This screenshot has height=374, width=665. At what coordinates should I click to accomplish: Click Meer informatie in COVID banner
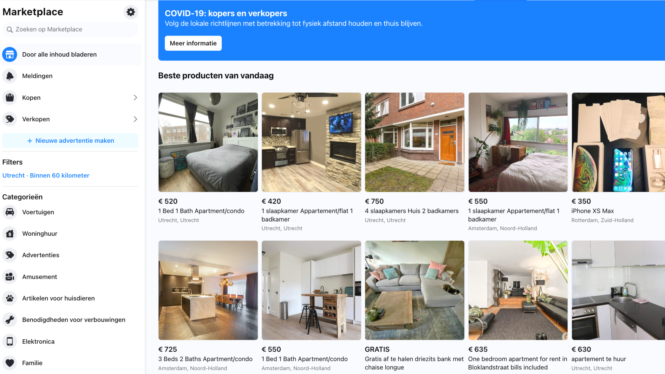(193, 43)
